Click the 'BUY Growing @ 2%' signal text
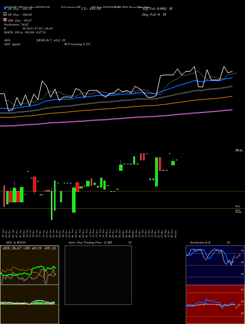The image size is (245, 324). pyautogui.click(x=77, y=44)
